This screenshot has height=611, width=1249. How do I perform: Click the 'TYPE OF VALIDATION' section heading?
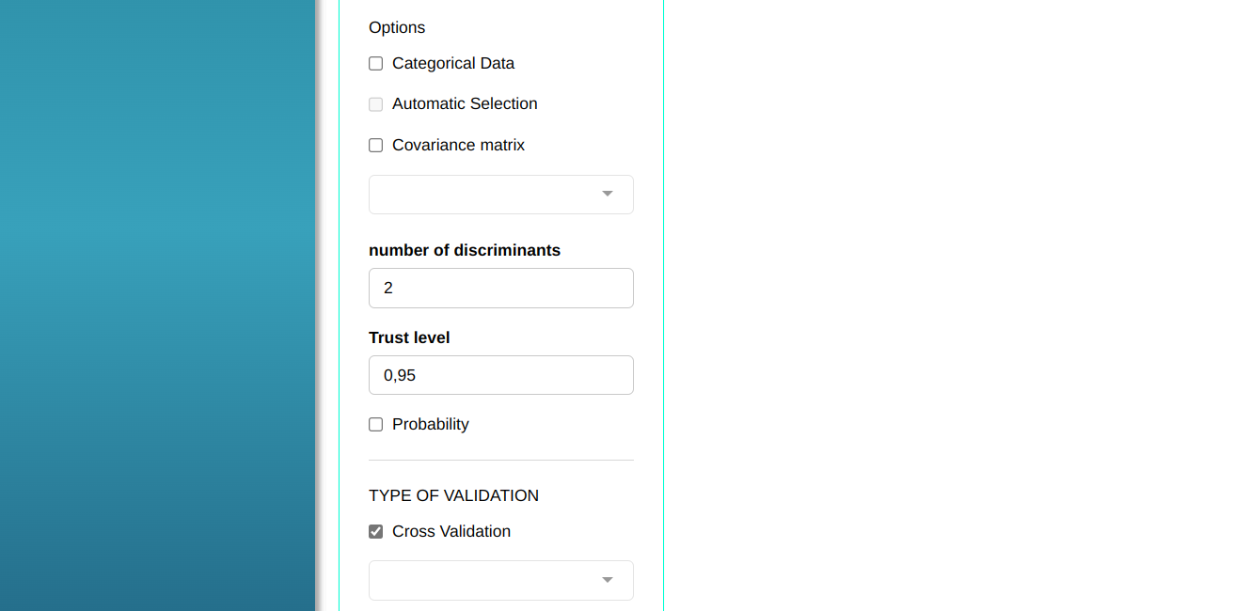pyautogui.click(x=453, y=495)
